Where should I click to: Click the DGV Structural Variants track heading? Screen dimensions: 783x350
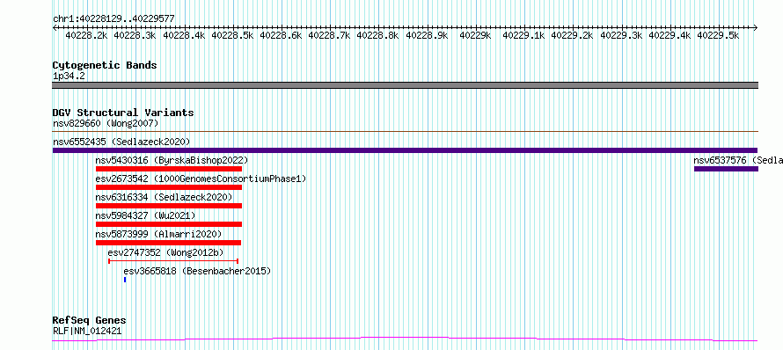(123, 113)
